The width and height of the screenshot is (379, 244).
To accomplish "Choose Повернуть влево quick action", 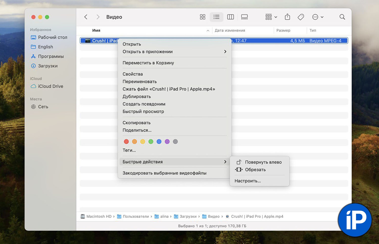I will pyautogui.click(x=263, y=162).
